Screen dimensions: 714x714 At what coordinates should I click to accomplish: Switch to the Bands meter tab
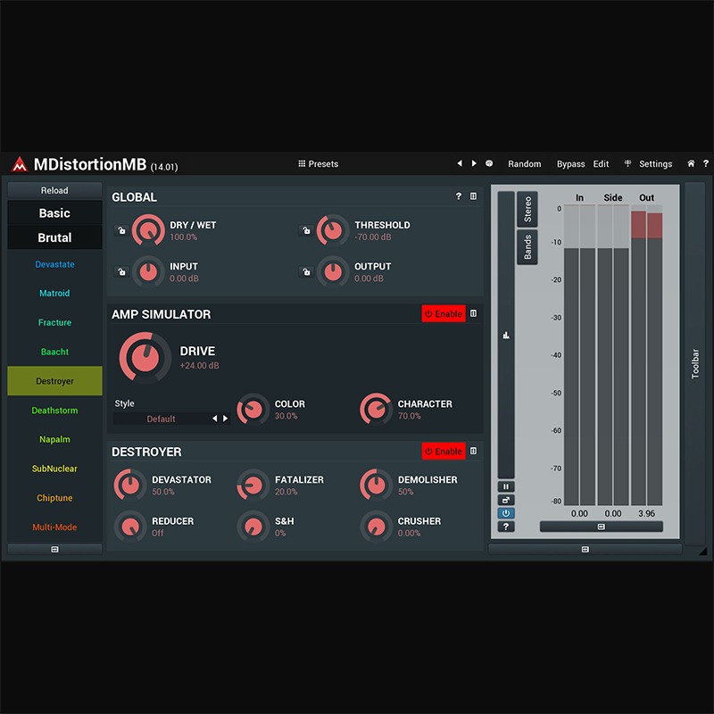point(527,247)
